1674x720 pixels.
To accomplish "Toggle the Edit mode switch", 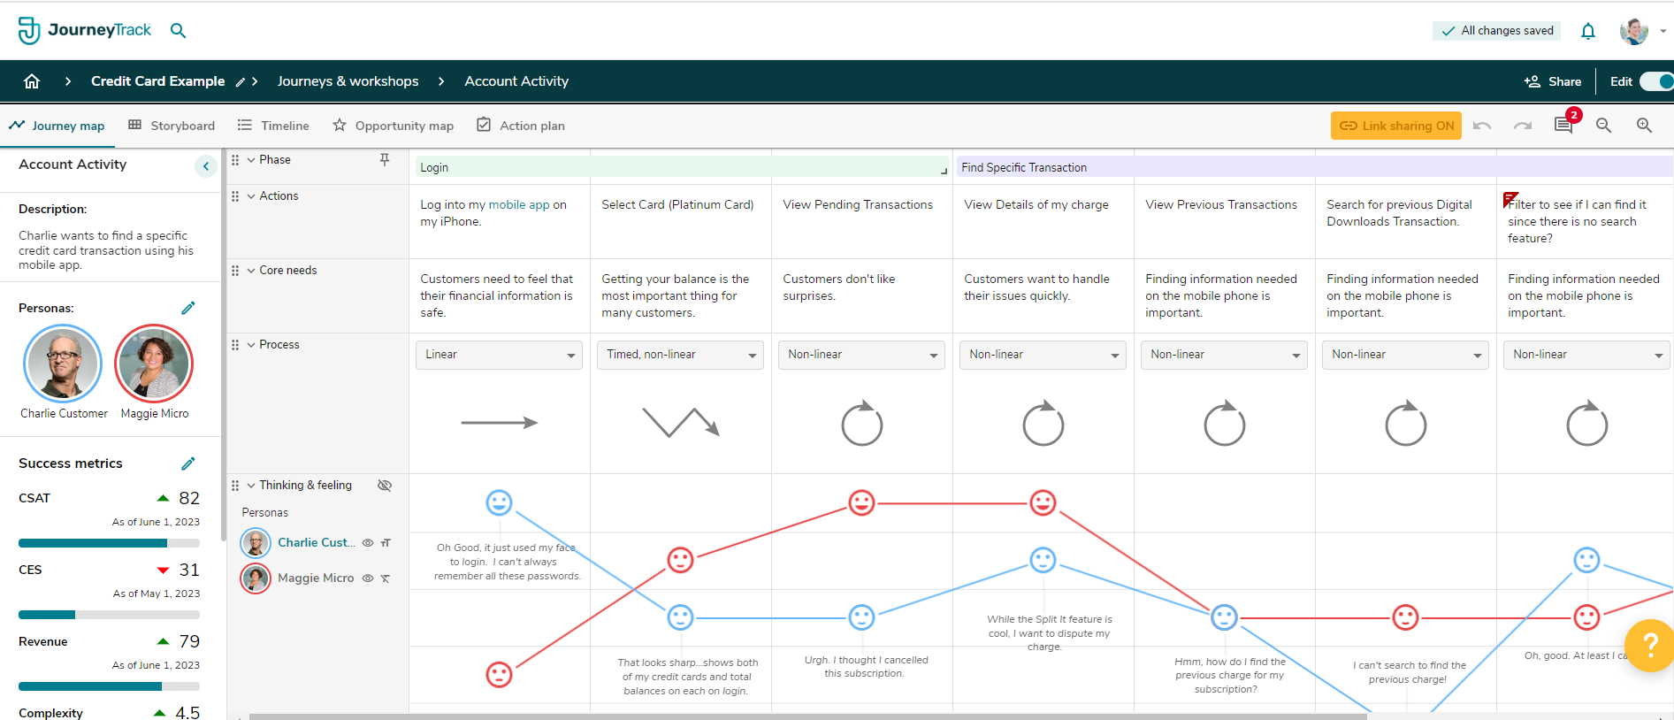I will click(1657, 81).
